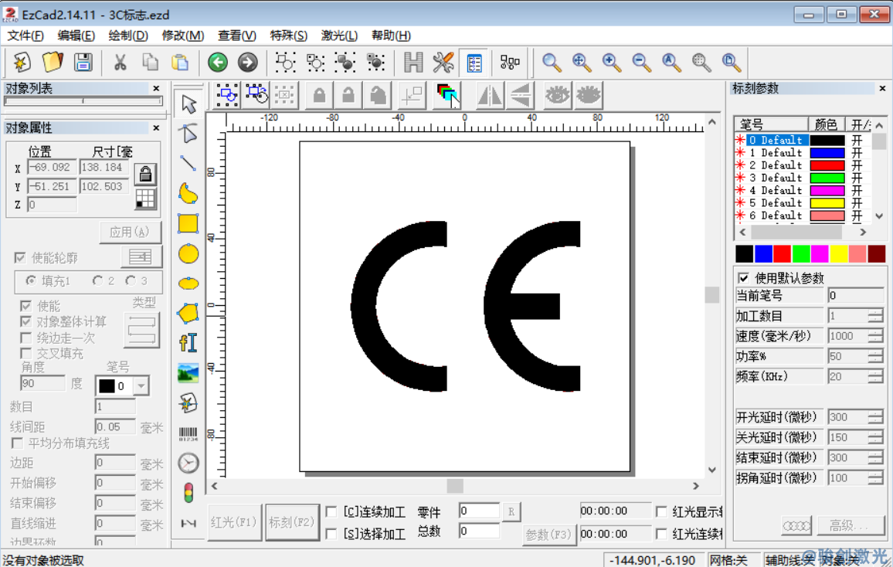Viewport: 893px width, 567px height.
Task: Click the 标刻(F2) button
Action: click(291, 522)
